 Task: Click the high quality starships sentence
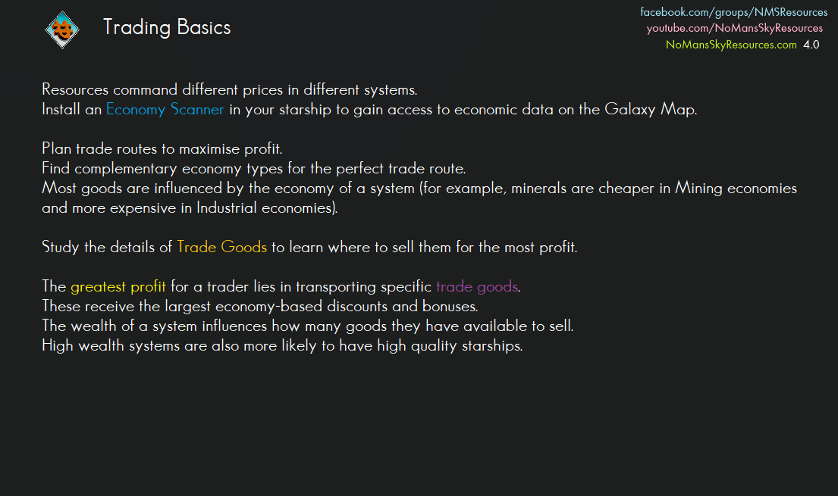(282, 346)
